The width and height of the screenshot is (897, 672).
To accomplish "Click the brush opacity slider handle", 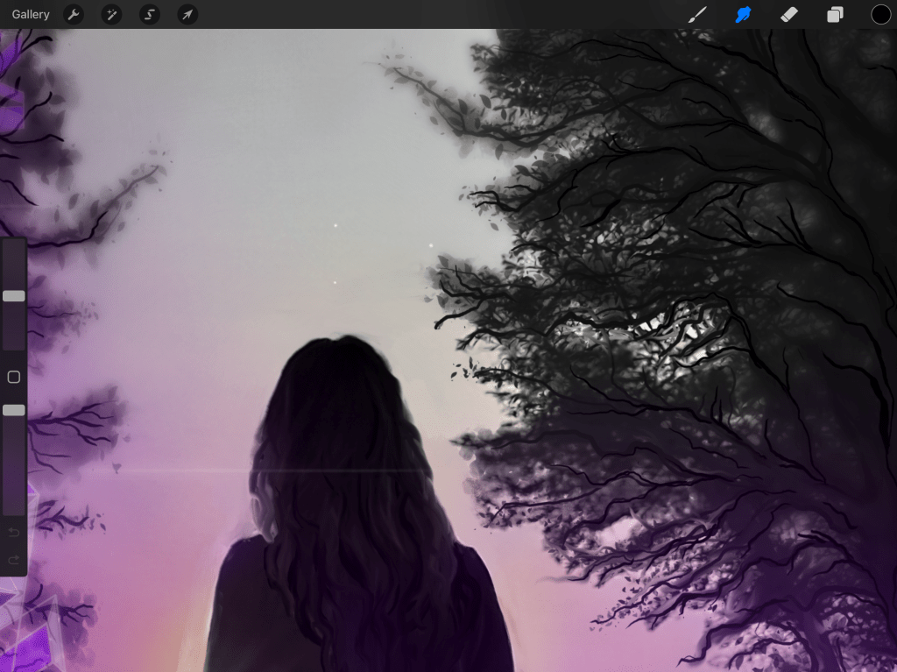I will point(14,410).
